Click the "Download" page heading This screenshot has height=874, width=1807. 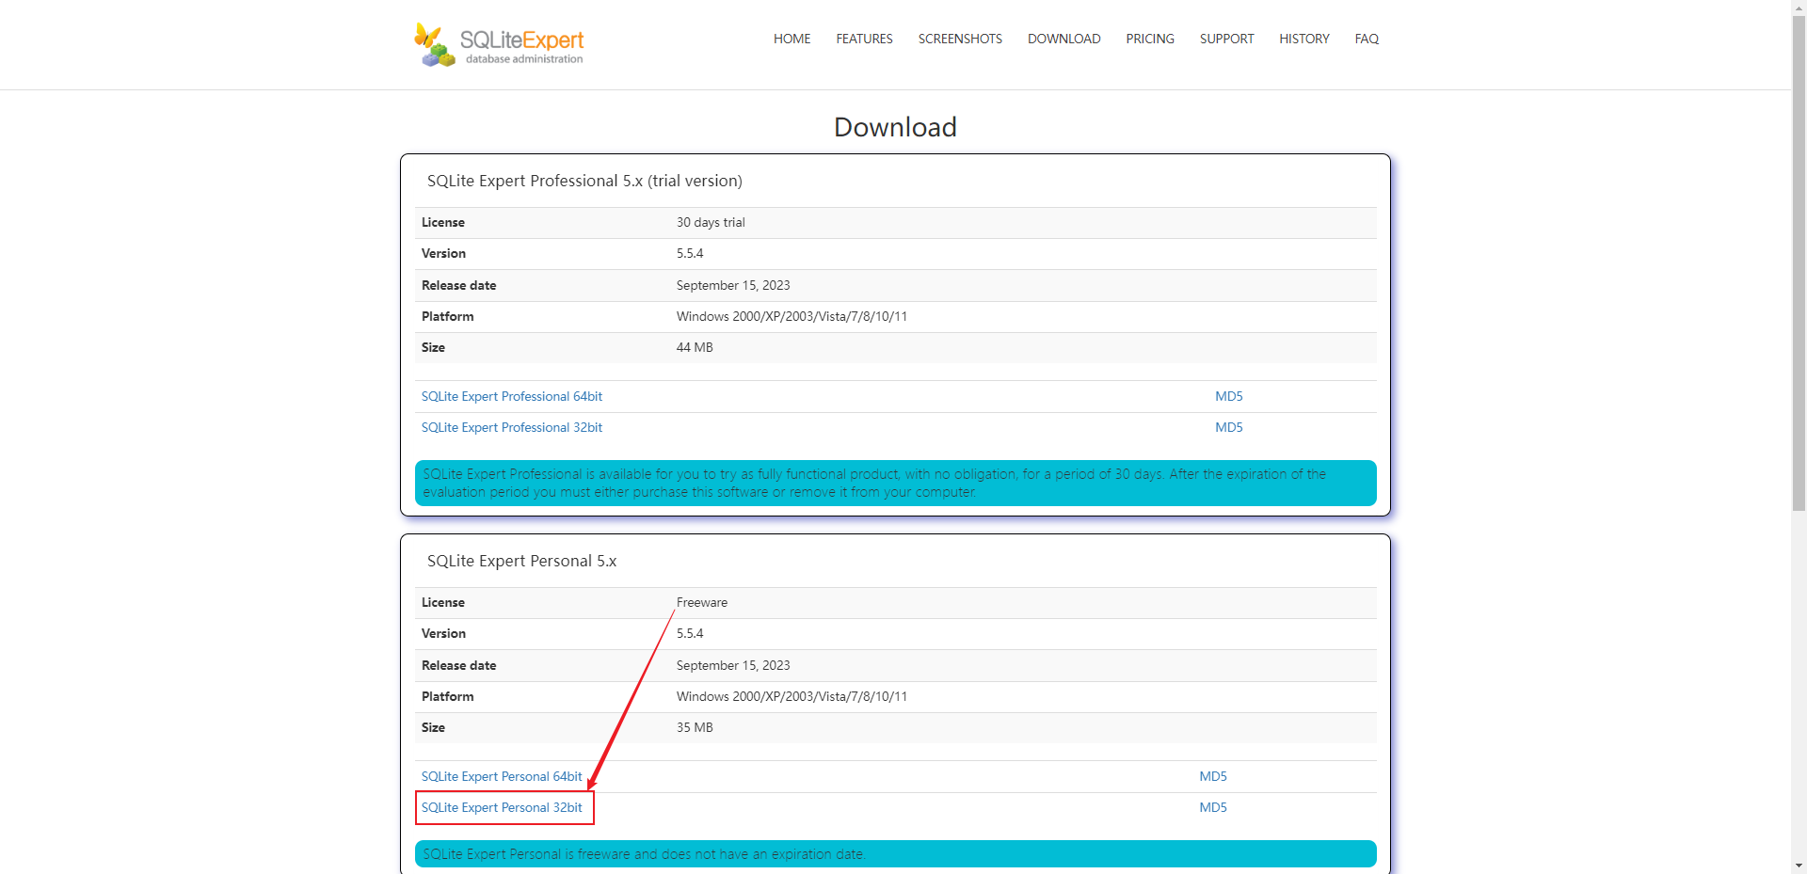pyautogui.click(x=895, y=127)
